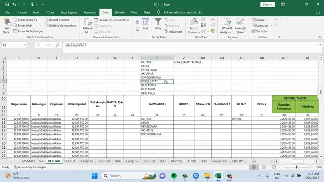This screenshot has width=324, height=182.
Task: Open What-If Analysis
Action: [227, 26]
